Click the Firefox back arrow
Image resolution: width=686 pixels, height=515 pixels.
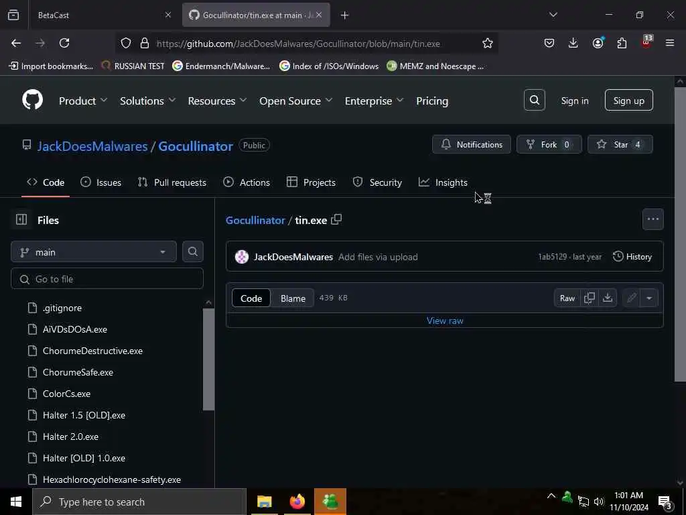(x=16, y=43)
